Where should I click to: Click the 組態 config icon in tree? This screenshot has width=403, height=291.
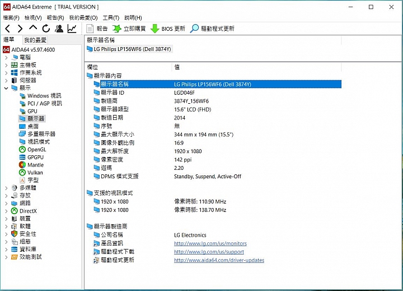(x=15, y=242)
